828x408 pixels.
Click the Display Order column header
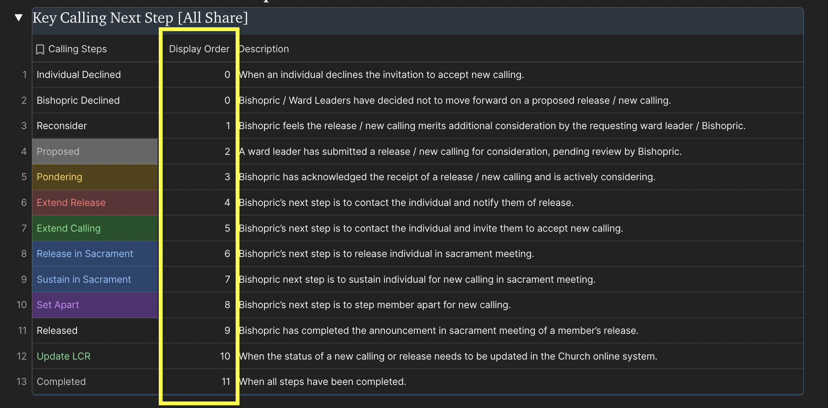click(x=199, y=49)
